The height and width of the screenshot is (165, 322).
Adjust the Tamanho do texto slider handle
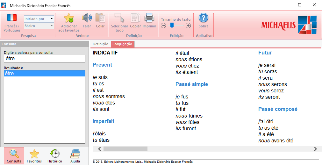[172, 25]
